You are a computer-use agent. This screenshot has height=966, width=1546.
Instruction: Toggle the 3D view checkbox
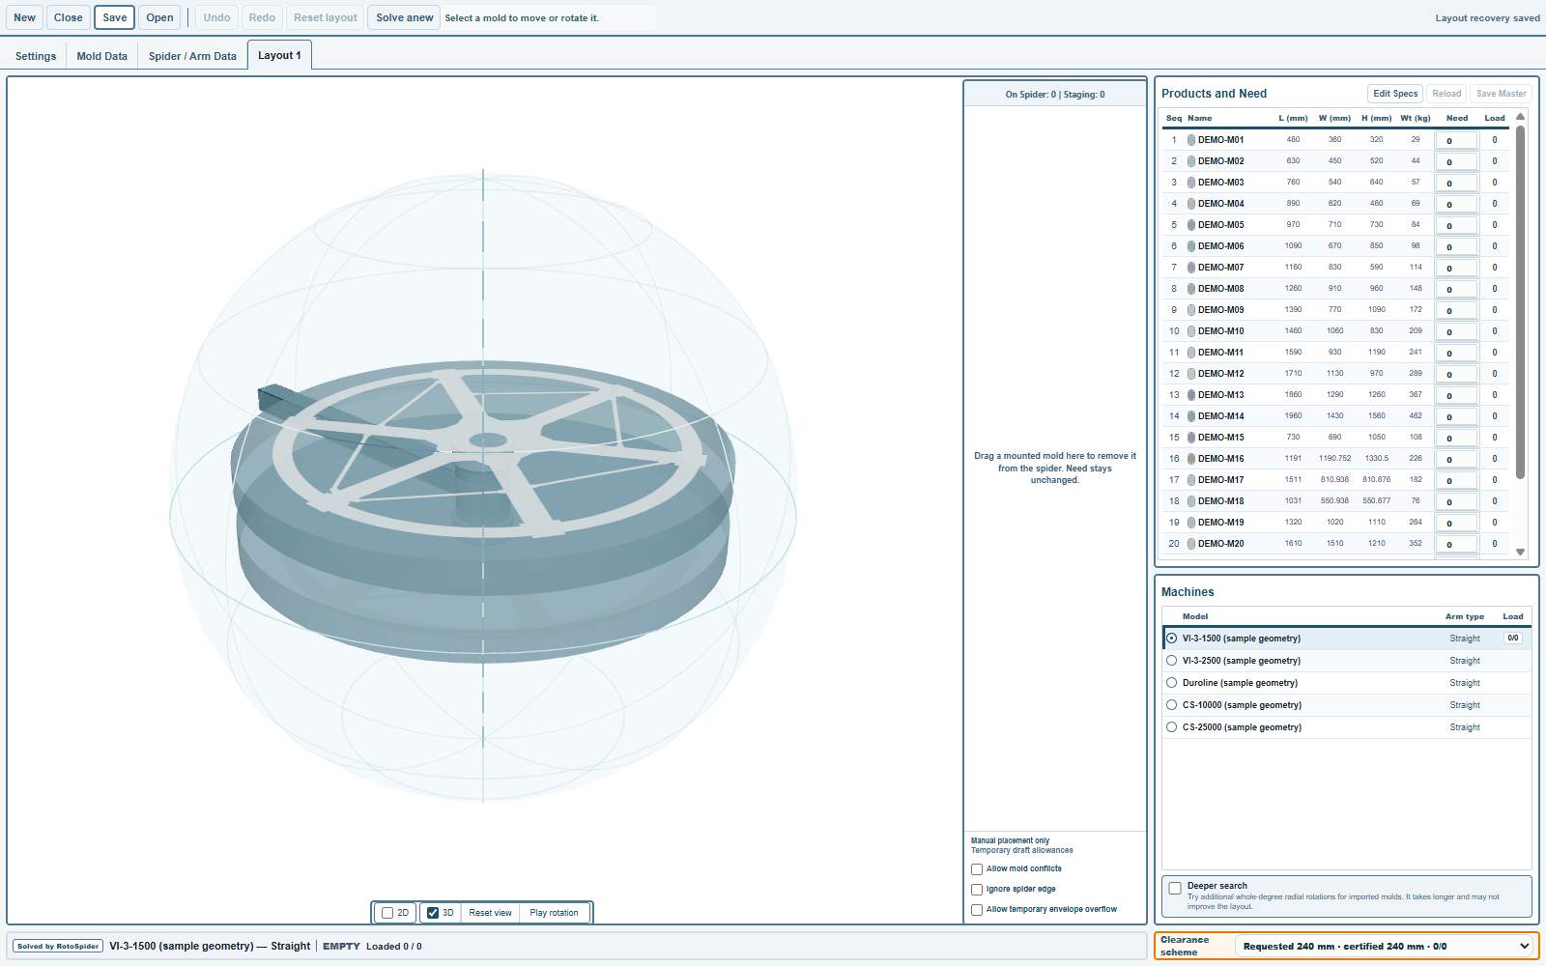433,913
